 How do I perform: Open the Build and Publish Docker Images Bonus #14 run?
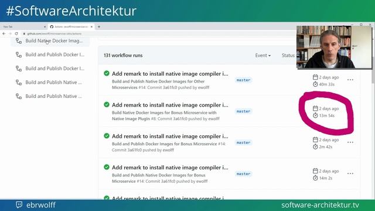click(170, 137)
